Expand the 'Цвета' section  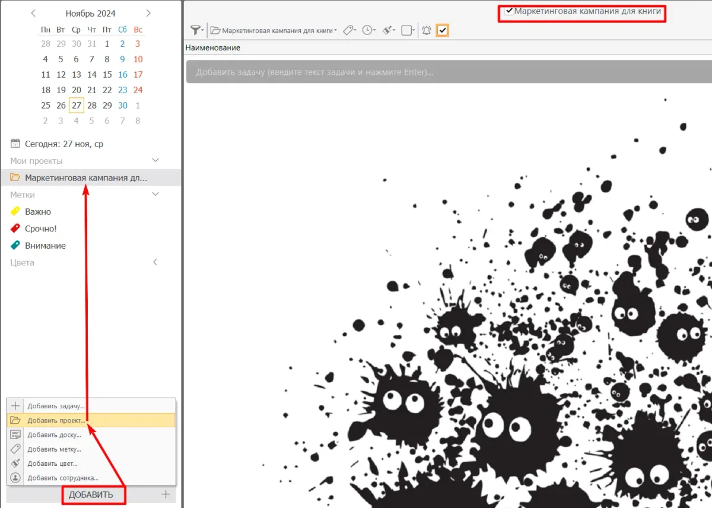coord(155,262)
